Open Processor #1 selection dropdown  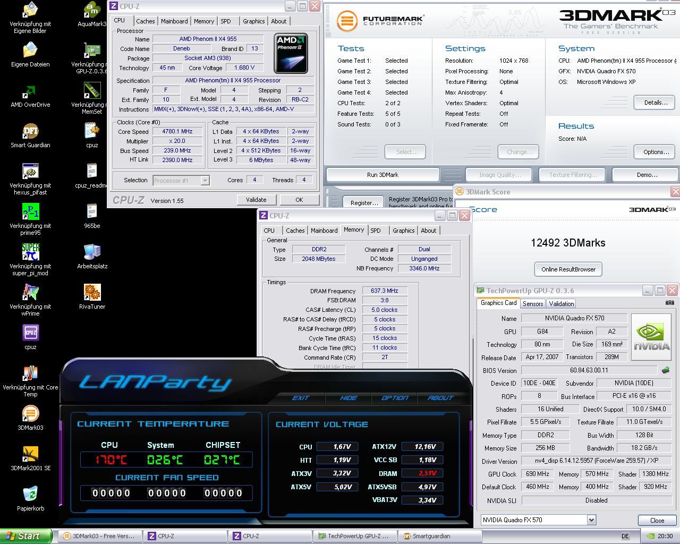pos(181,181)
